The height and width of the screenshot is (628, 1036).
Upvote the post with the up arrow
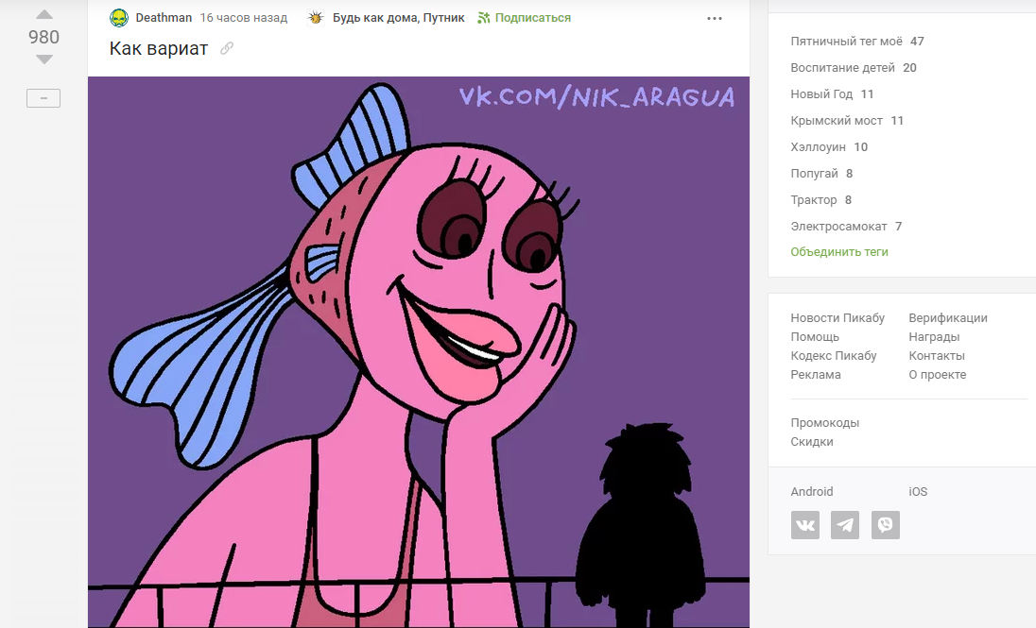43,15
